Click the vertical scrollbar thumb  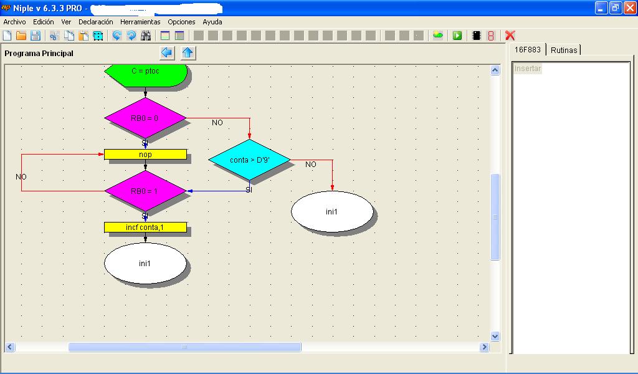(495, 216)
